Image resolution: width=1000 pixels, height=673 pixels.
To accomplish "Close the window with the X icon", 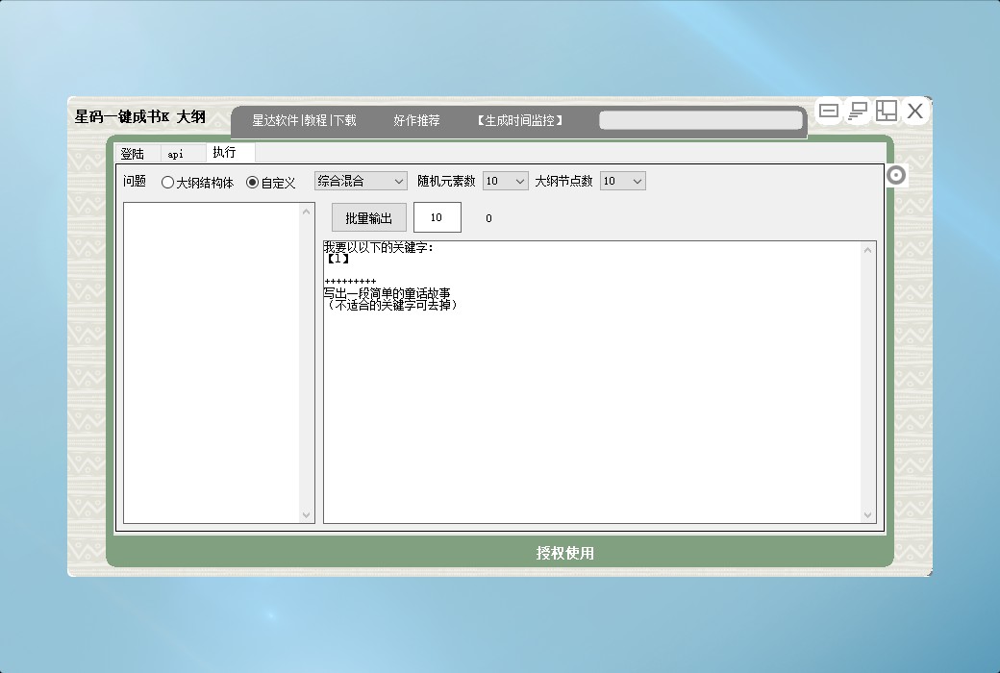I will [915, 111].
